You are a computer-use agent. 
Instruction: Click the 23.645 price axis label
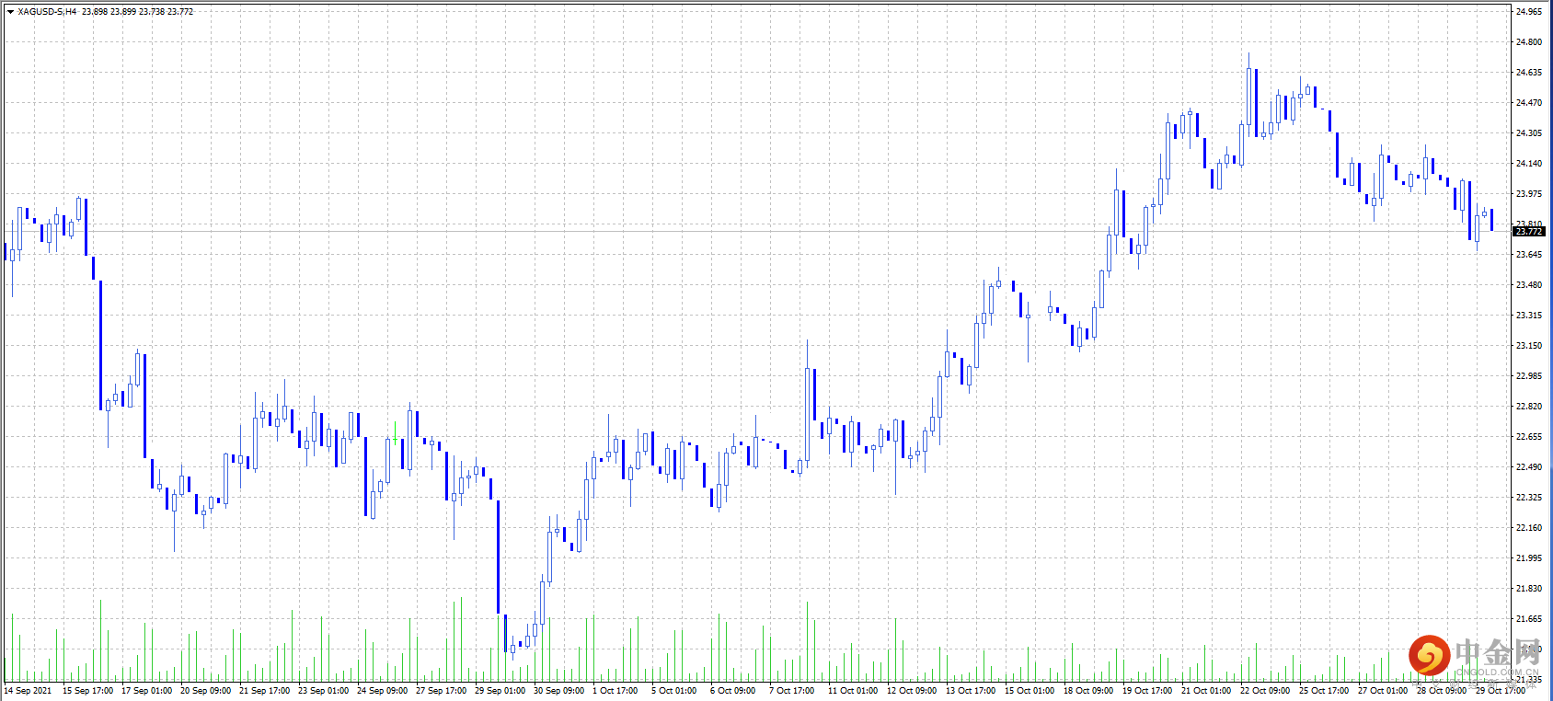pyautogui.click(x=1529, y=255)
